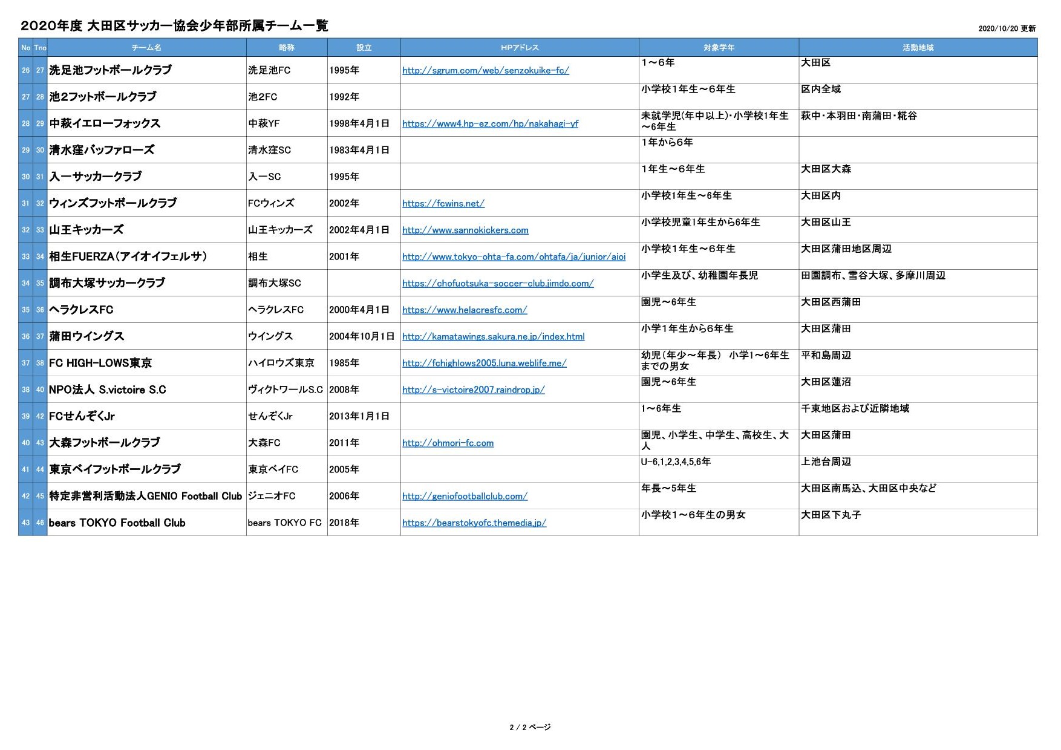The width and height of the screenshot is (1061, 750).
Task: Follow the tokyo-ohta-fa.com junior/aioi link
Action: pyautogui.click(x=514, y=257)
